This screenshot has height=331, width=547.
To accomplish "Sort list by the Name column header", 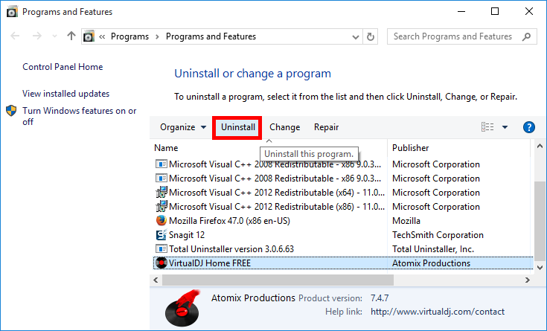I will 166,148.
